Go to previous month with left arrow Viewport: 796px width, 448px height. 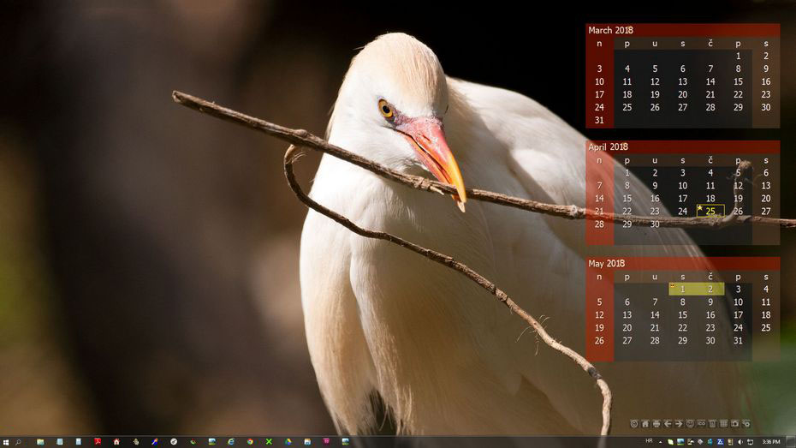[x=668, y=423]
